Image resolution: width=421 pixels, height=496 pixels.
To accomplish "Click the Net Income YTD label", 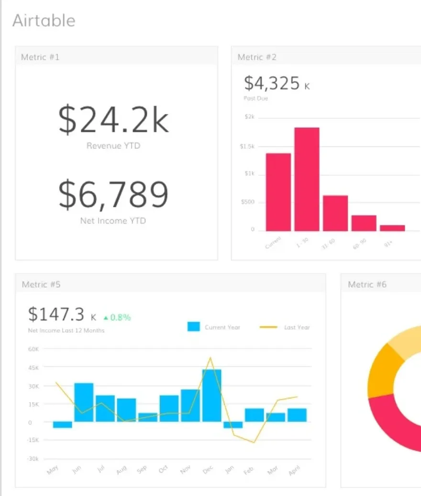I will [x=113, y=221].
